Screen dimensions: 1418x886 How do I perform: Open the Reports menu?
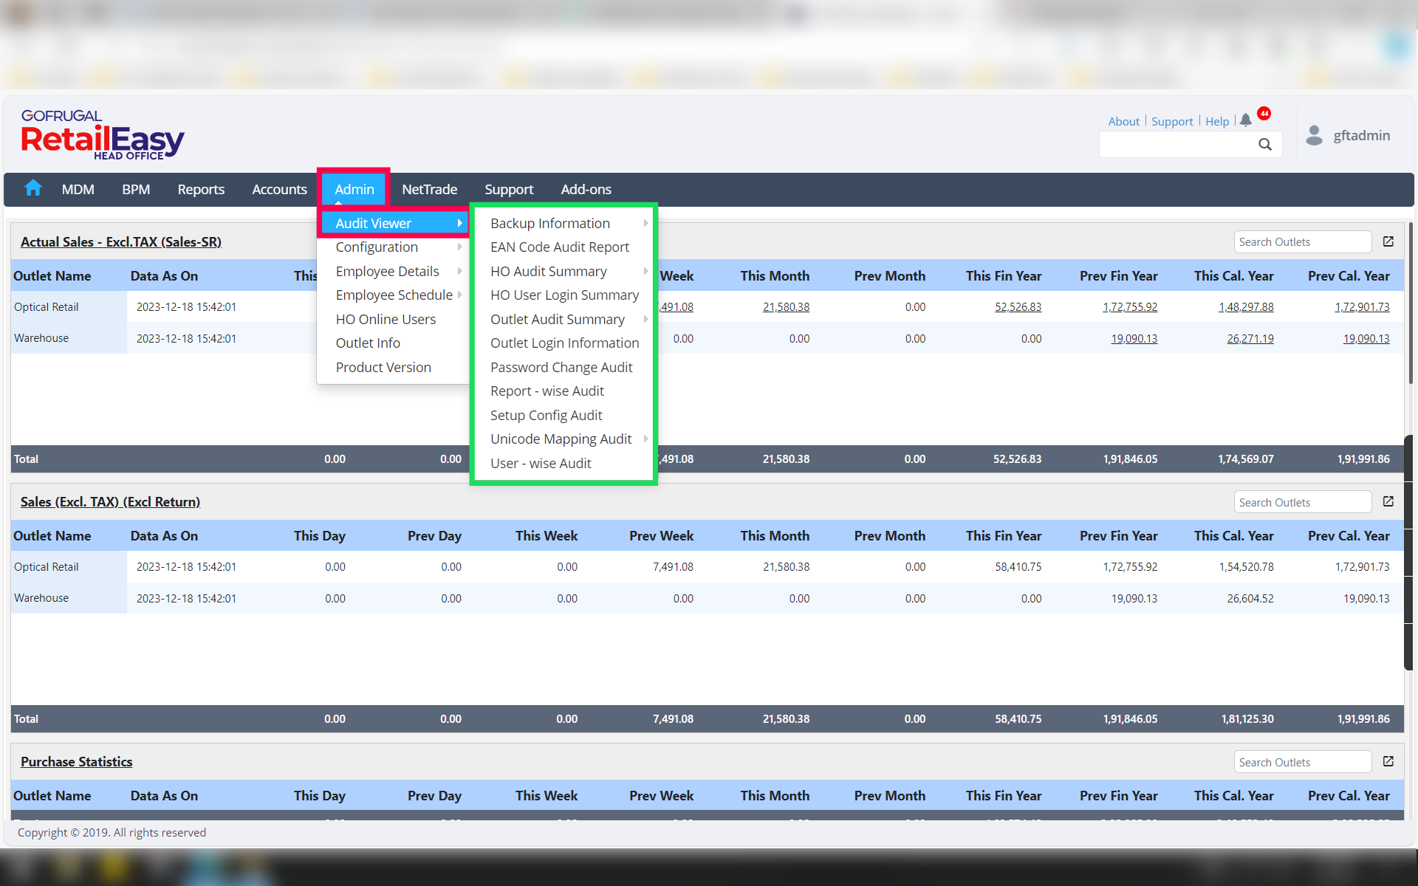coord(201,190)
